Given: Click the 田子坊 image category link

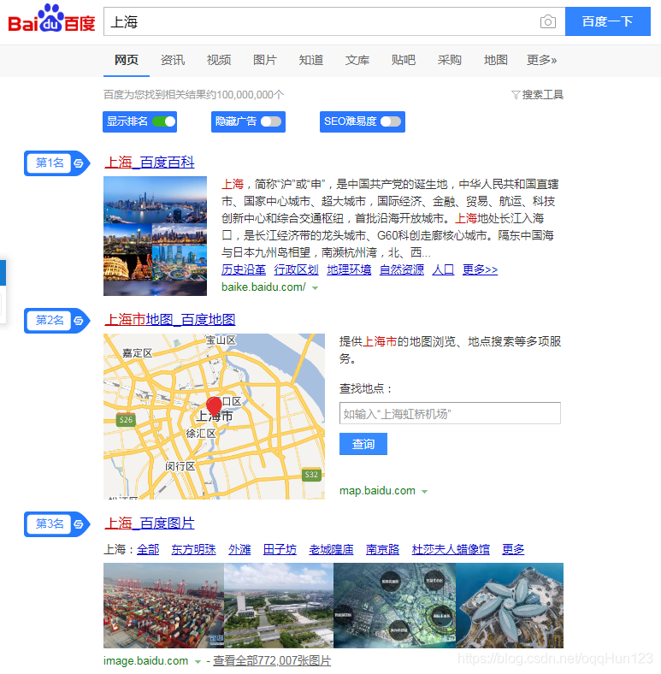Looking at the screenshot, I should (x=280, y=549).
